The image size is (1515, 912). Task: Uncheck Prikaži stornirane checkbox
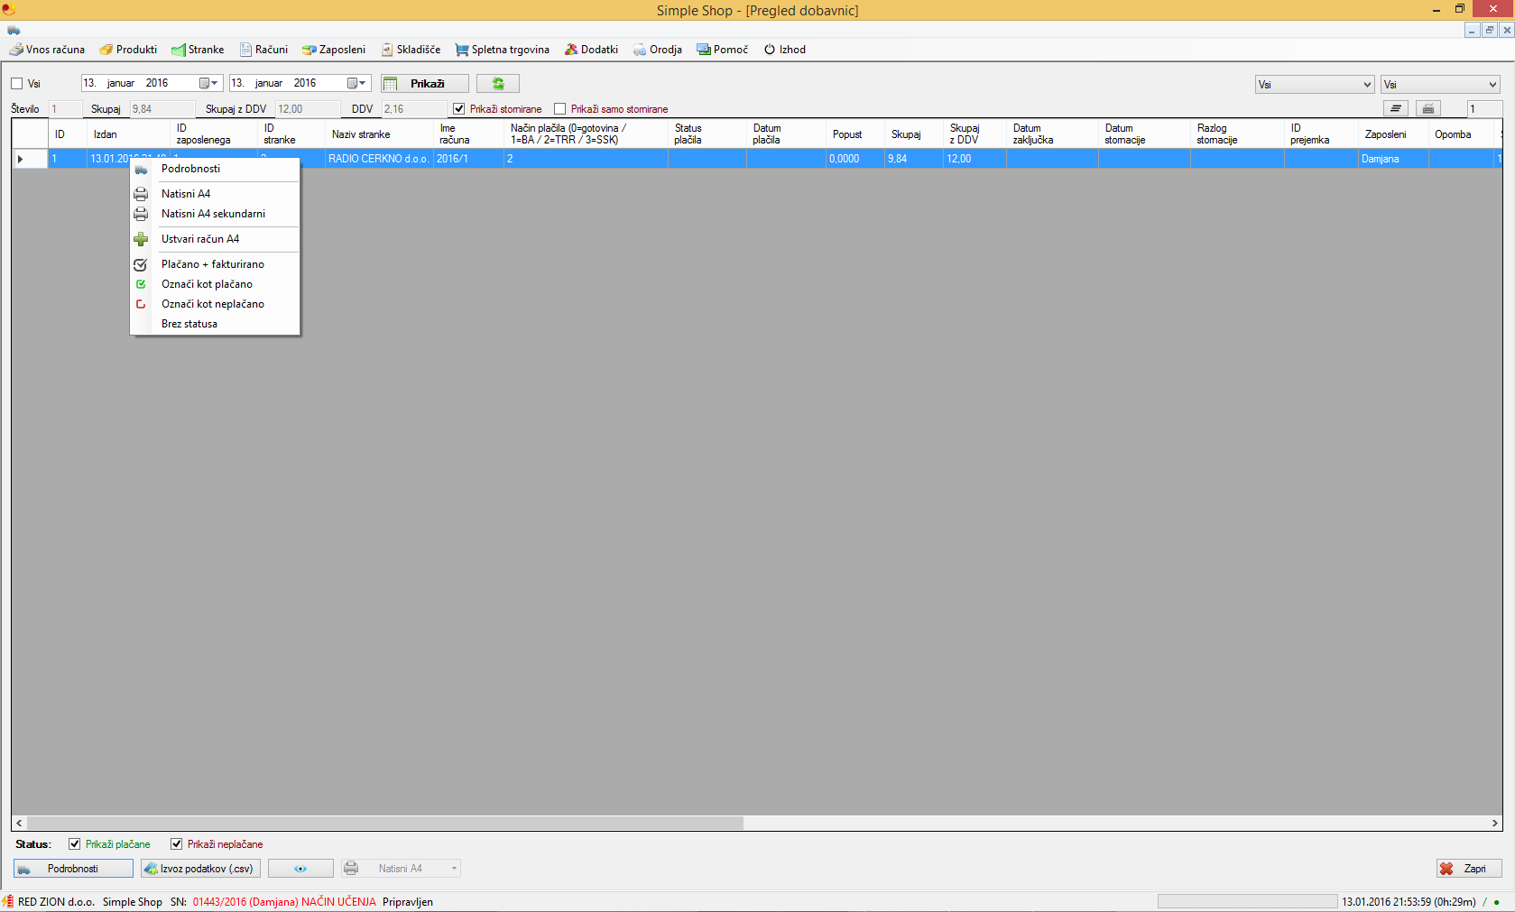pos(459,109)
